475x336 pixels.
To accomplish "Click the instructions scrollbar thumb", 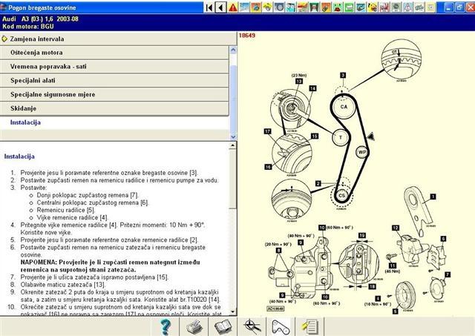I will (x=232, y=179).
